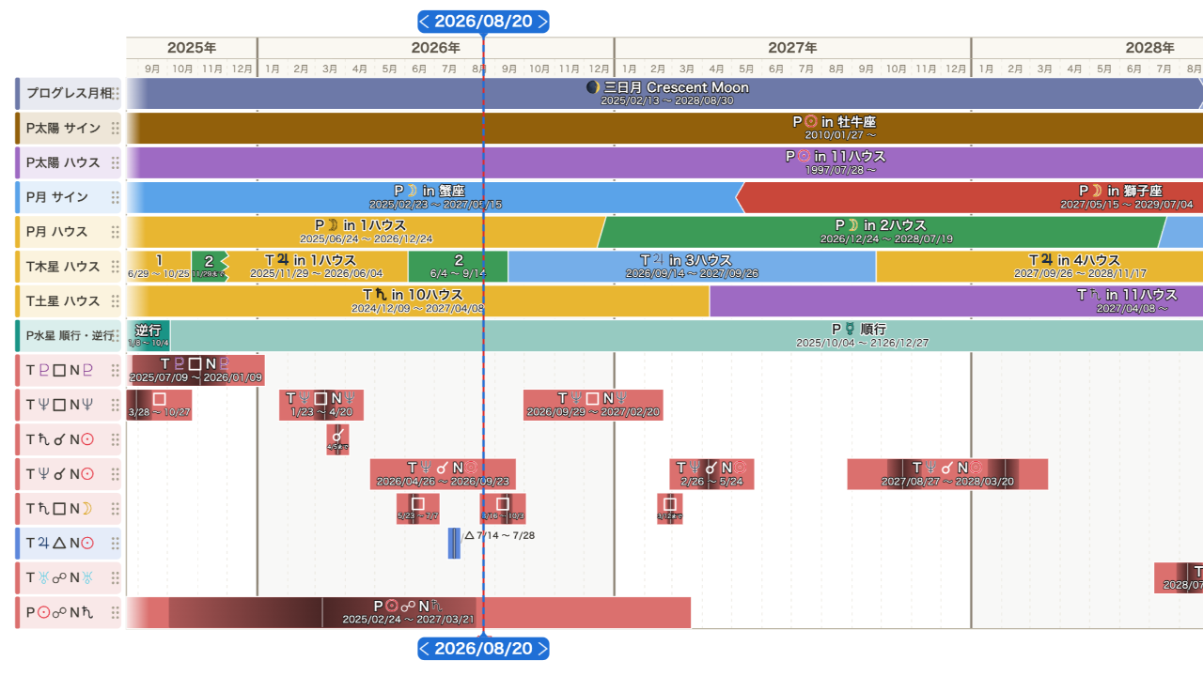Select T♆☌N☉ bar 2027/08/27～2028/03/20
The width and height of the screenshot is (1203, 676).
coord(947,474)
